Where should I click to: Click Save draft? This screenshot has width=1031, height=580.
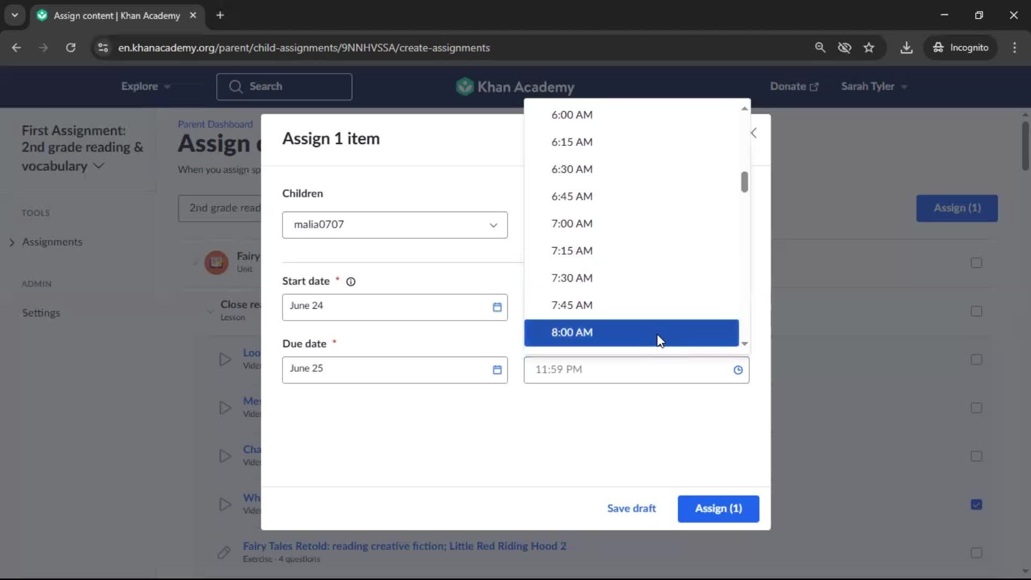click(x=631, y=509)
